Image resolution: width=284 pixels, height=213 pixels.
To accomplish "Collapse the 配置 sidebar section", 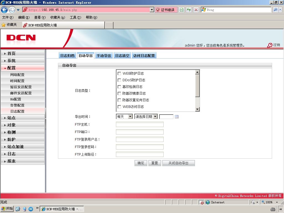I will [x=23, y=68].
